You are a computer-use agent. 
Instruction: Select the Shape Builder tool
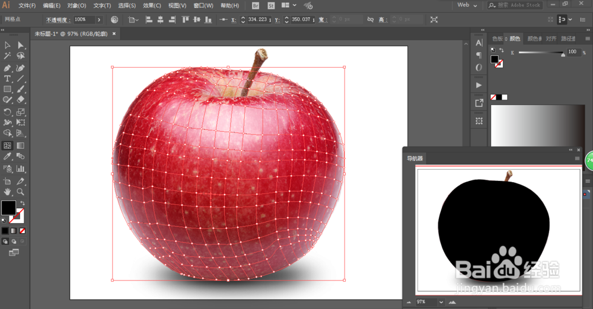click(7, 133)
